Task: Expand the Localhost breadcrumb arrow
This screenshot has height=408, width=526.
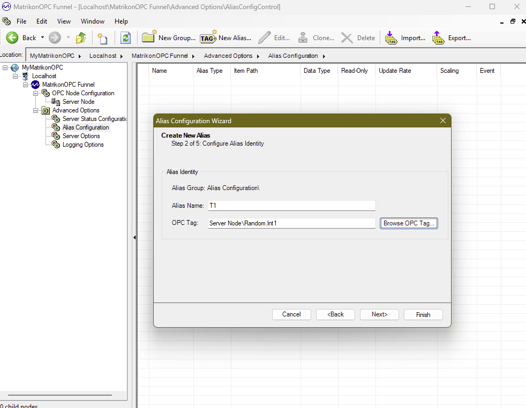Action: click(x=122, y=56)
